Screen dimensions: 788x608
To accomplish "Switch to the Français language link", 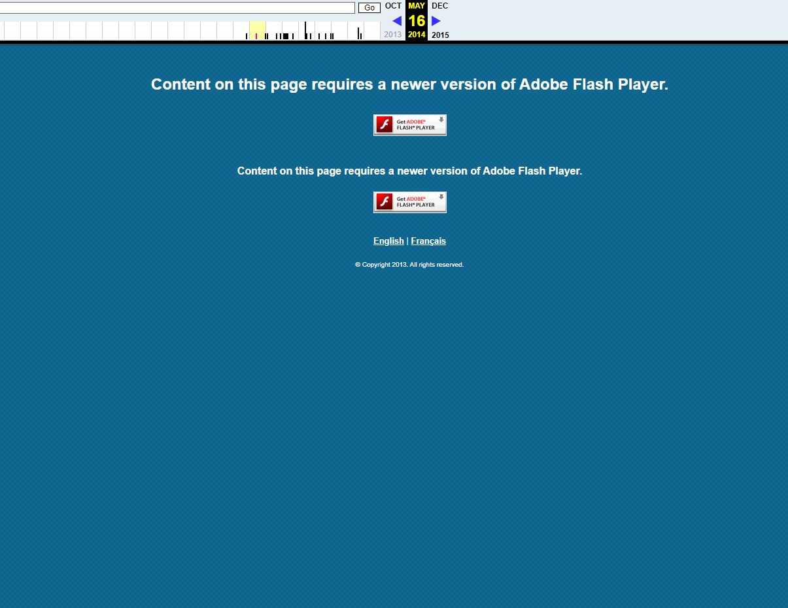I will point(428,241).
